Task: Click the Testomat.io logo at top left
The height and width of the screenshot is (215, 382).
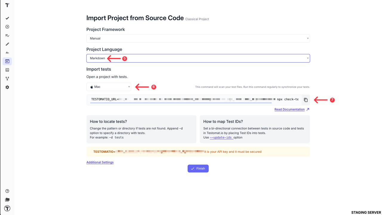Action: pyautogui.click(x=7, y=5)
